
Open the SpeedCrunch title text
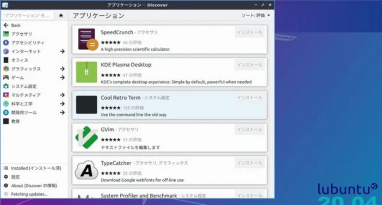click(117, 32)
